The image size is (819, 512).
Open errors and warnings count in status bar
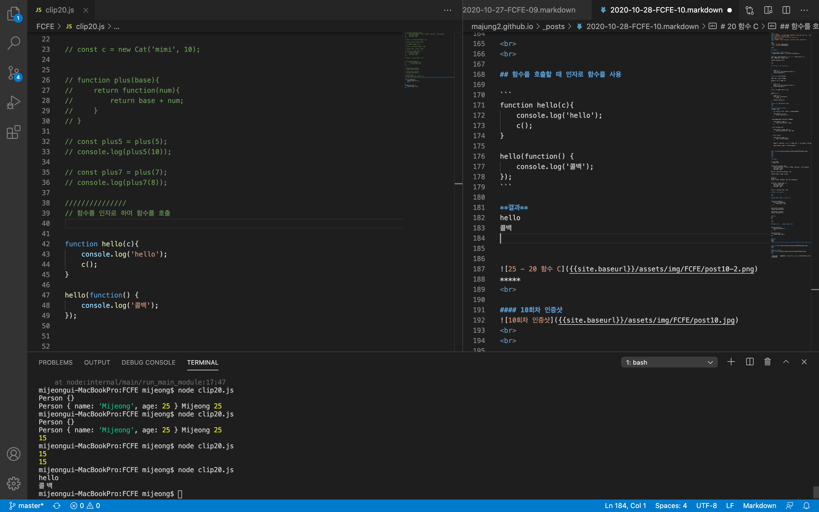tap(85, 505)
